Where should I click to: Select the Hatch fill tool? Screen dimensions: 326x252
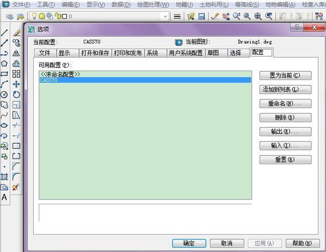[4, 177]
